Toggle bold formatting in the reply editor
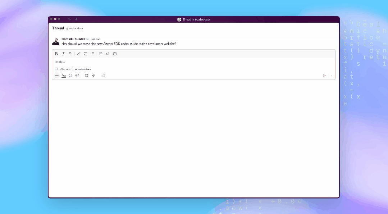Image resolution: width=388 pixels, height=214 pixels. (56, 54)
